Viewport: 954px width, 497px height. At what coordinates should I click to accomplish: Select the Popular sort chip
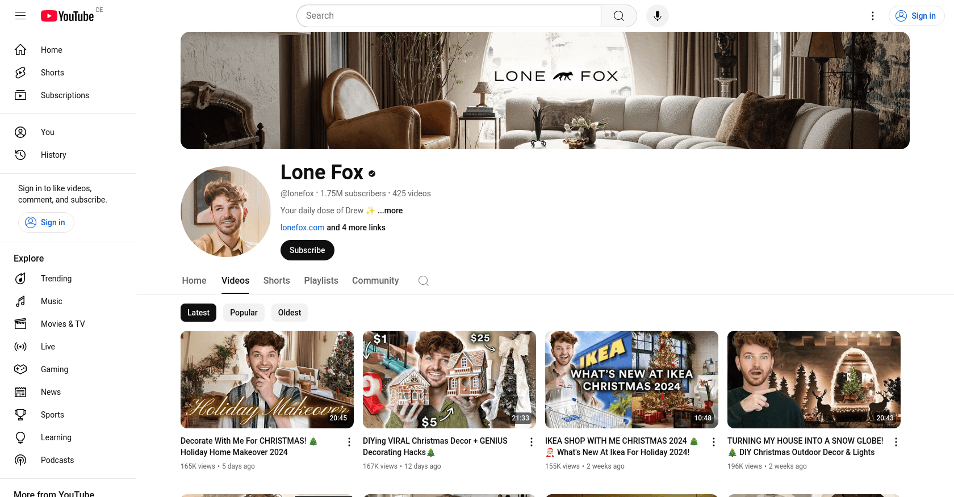(244, 313)
